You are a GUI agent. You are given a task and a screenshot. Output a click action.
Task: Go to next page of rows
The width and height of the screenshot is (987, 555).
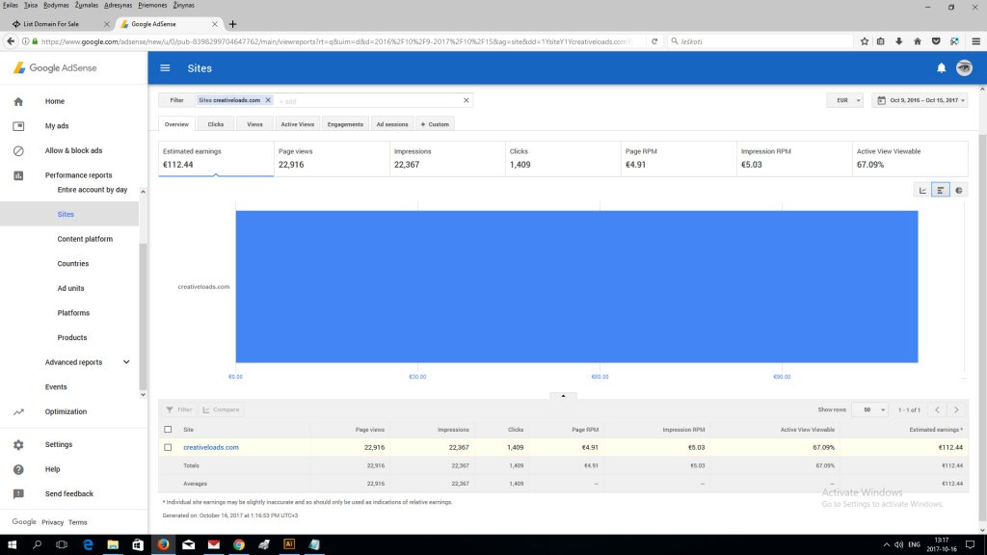tap(955, 410)
